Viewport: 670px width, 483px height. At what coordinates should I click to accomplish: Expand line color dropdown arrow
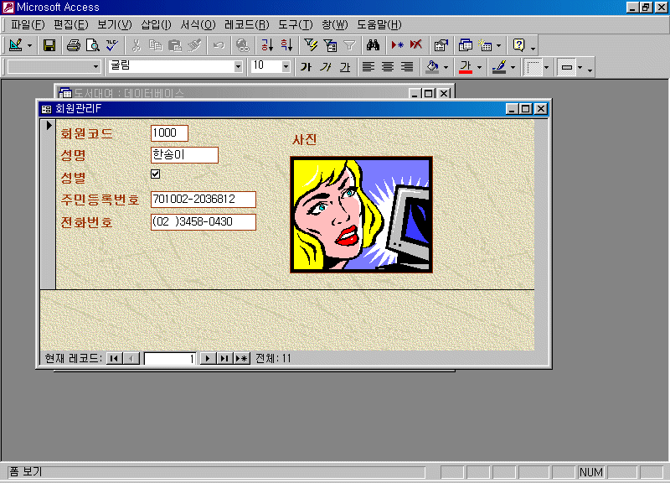pos(513,68)
